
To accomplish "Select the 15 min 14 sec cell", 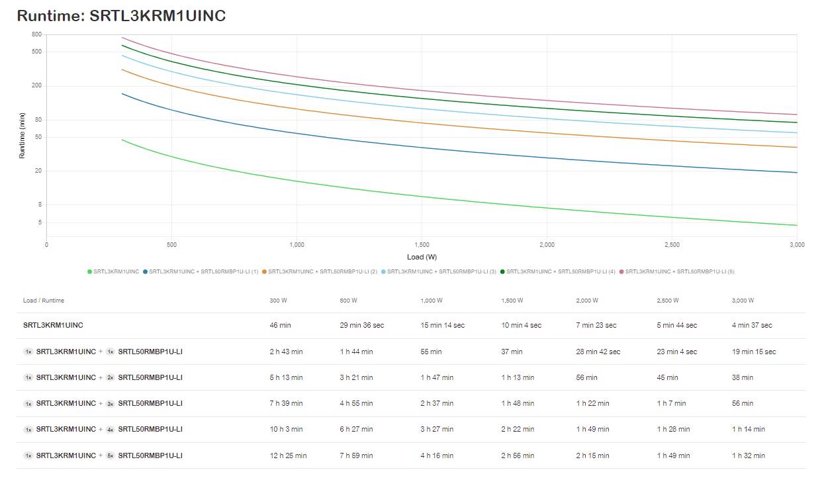I will coord(442,325).
